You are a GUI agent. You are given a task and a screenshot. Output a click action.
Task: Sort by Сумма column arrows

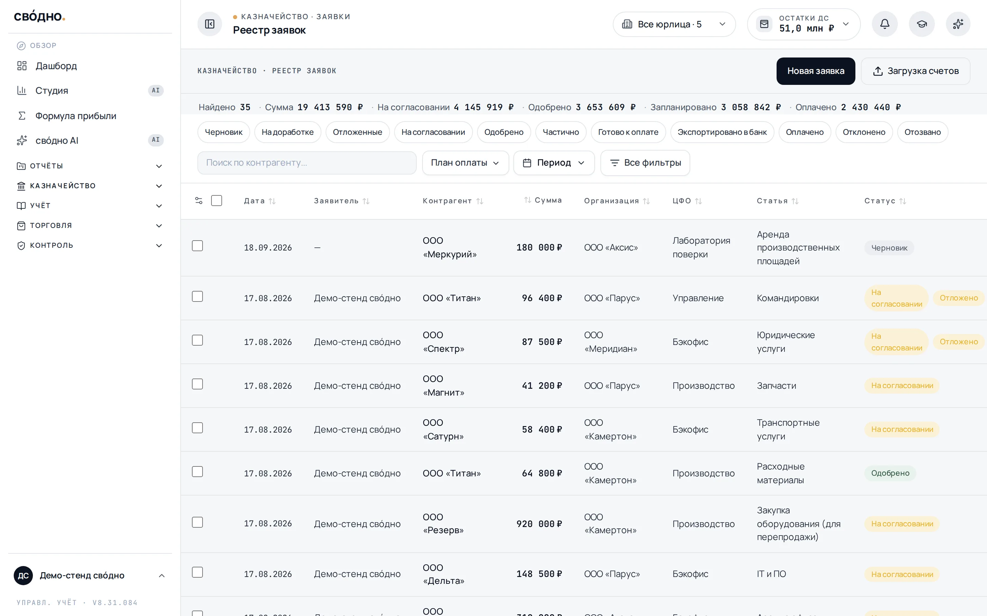pos(527,200)
